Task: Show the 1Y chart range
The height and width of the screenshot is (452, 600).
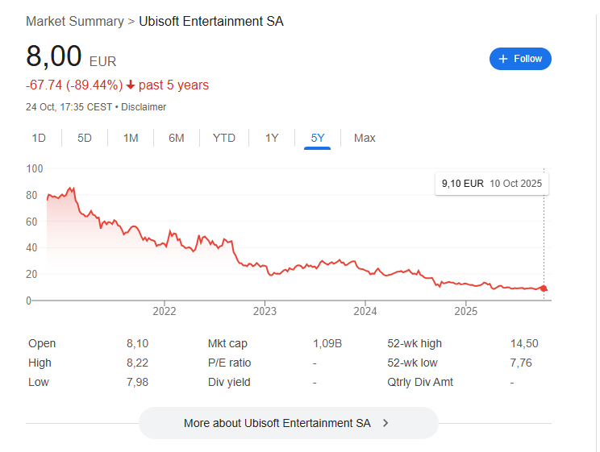Action: (x=272, y=138)
